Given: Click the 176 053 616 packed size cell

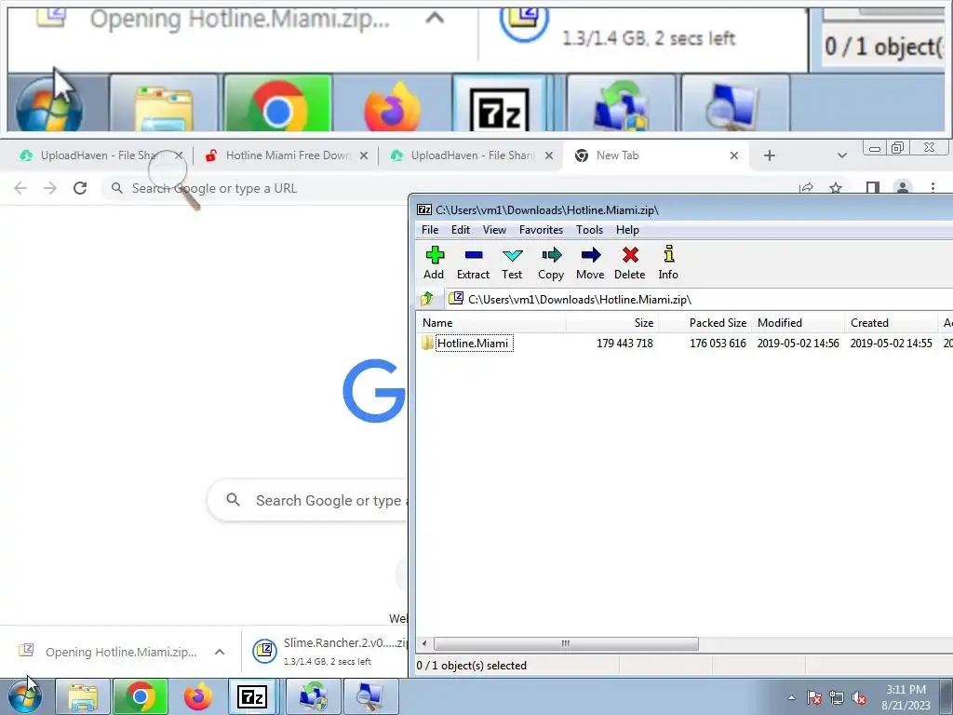Looking at the screenshot, I should (718, 343).
